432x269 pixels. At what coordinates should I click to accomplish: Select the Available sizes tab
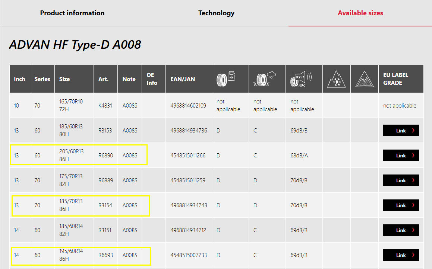click(360, 13)
